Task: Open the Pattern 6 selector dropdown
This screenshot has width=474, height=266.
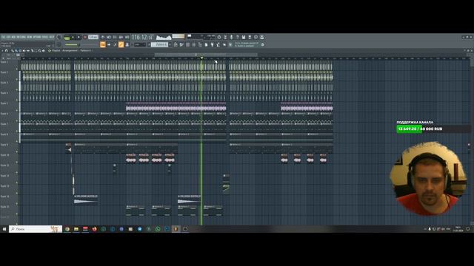Action: click(x=159, y=44)
